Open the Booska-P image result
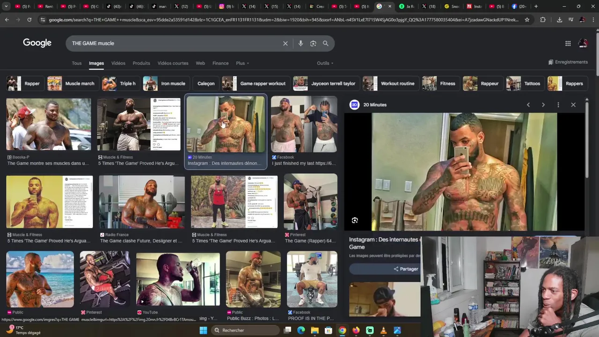 [49, 125]
